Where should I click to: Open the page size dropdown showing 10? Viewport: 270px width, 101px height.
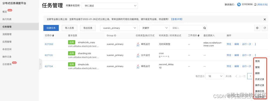pyautogui.click(x=215, y=76)
